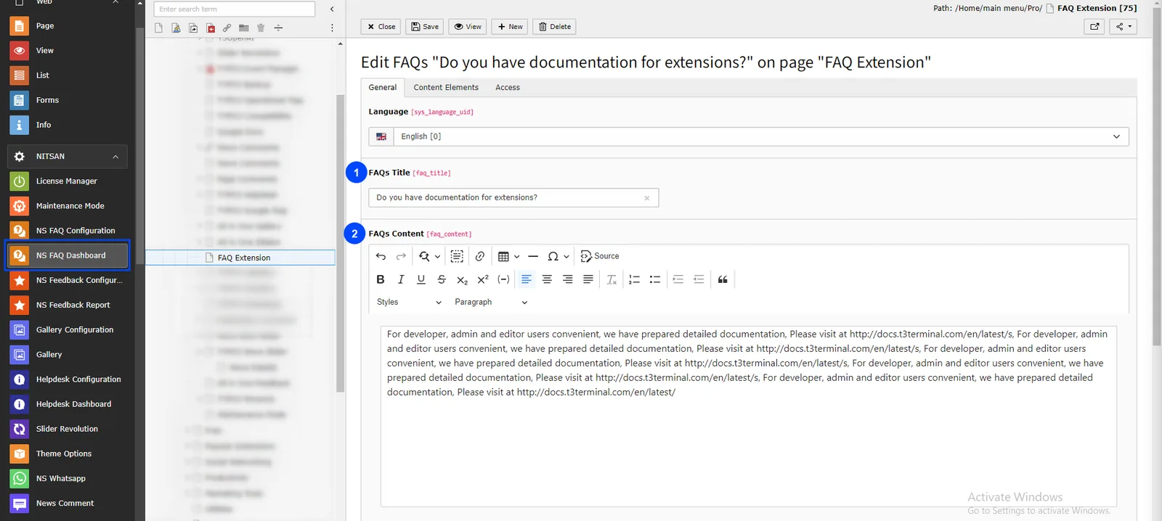Screen dimensions: 1162x521
Task: Click the New button
Action: click(x=510, y=27)
